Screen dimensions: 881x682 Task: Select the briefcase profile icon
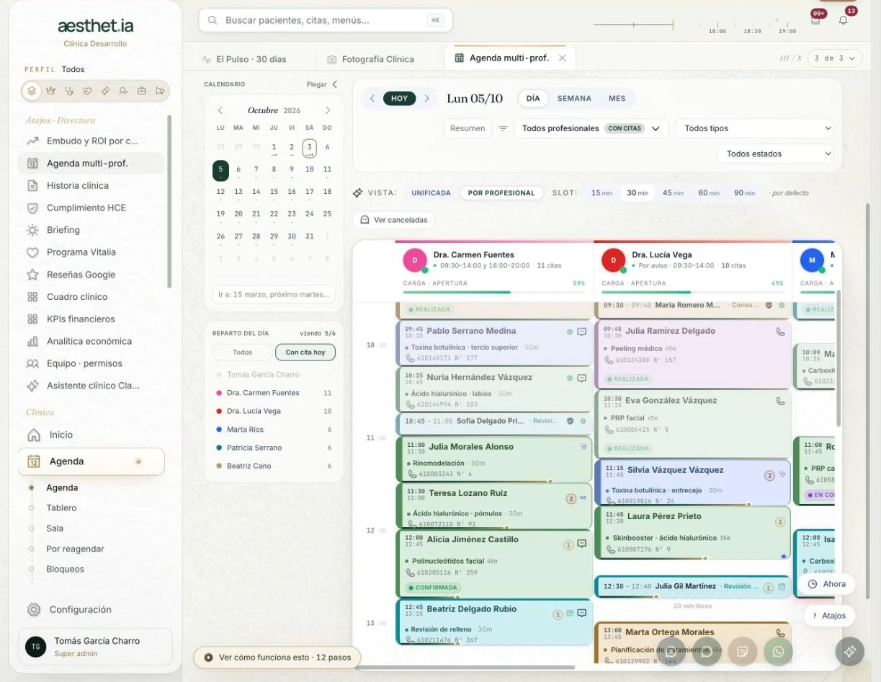[x=142, y=91]
